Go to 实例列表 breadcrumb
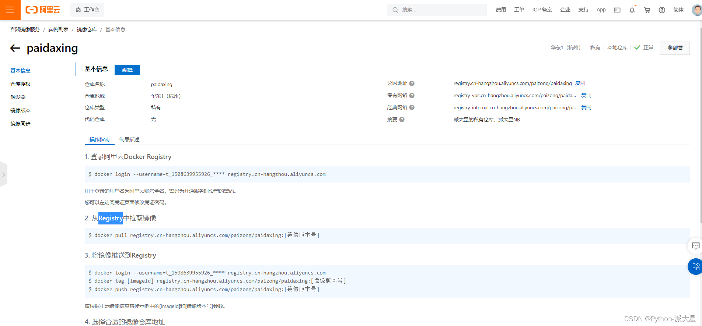Image resolution: width=702 pixels, height=326 pixels. (58, 29)
